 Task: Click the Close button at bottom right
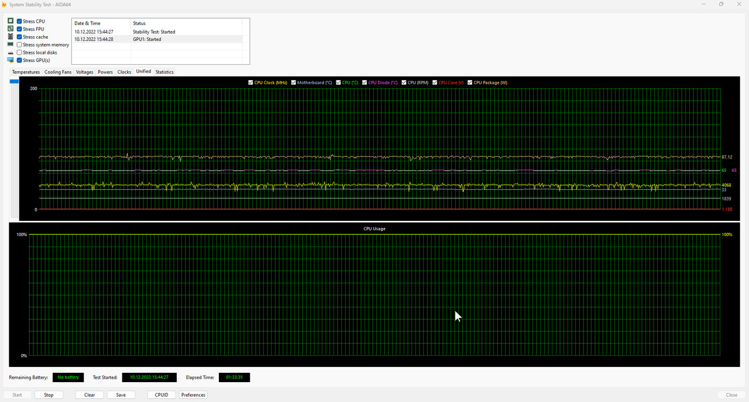pos(731,395)
